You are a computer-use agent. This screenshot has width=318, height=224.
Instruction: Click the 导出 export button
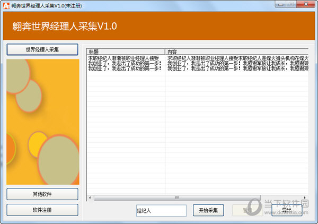pos(287,210)
